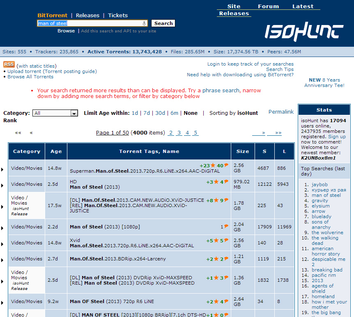Screen dimensions: 354x317
Task: Open the Category dropdown
Action: coord(55,113)
